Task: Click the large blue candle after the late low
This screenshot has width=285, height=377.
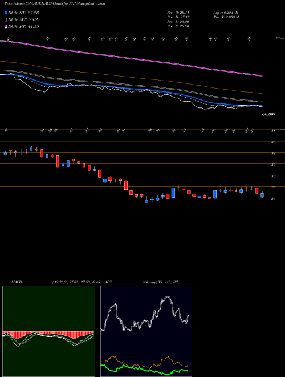Action: [215, 194]
